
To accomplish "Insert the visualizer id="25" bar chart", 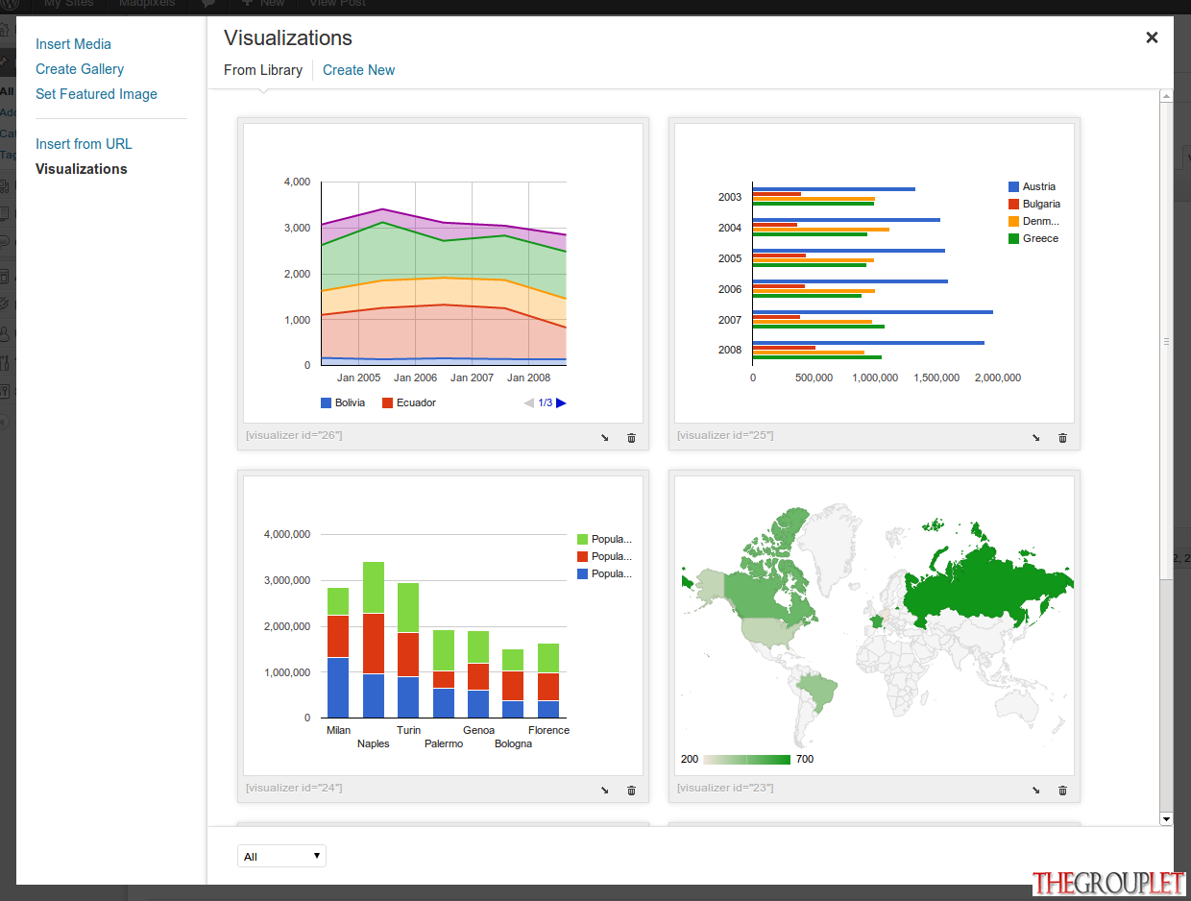I will pos(1036,438).
